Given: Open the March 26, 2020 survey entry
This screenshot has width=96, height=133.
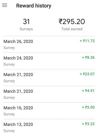Looking at the screenshot, I should click(x=49, y=44).
